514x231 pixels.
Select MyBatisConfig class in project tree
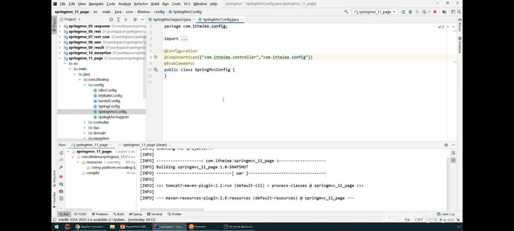[x=110, y=95]
